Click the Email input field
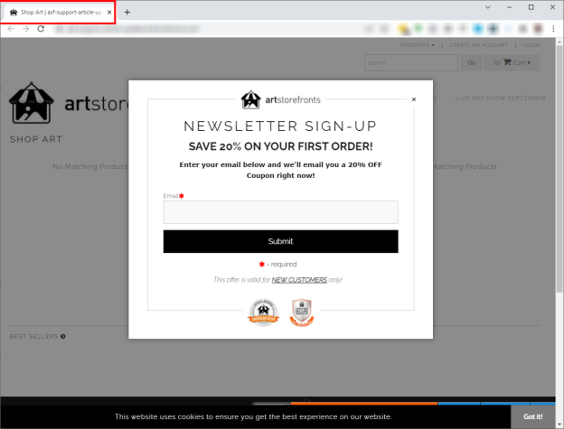The image size is (564, 429). (280, 212)
